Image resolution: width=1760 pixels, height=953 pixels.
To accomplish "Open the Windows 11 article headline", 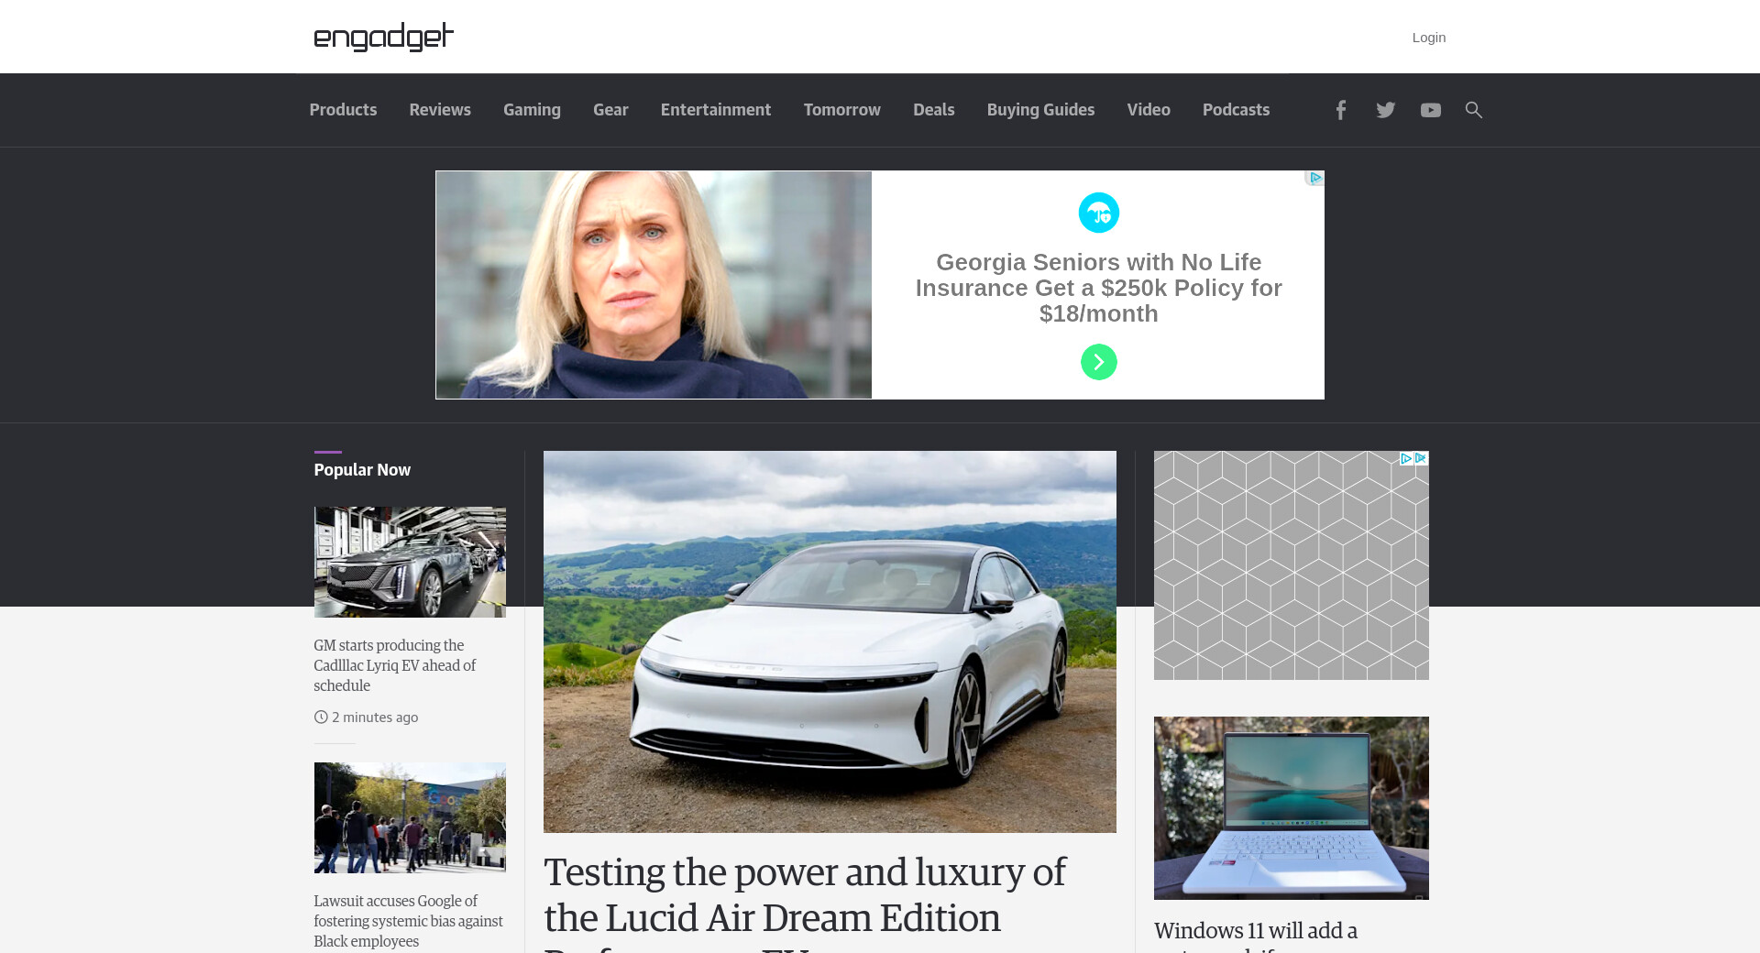I will (x=1255, y=935).
